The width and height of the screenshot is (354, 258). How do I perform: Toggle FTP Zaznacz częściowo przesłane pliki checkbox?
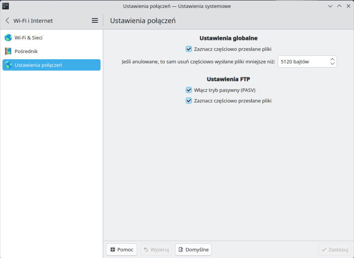coord(189,101)
